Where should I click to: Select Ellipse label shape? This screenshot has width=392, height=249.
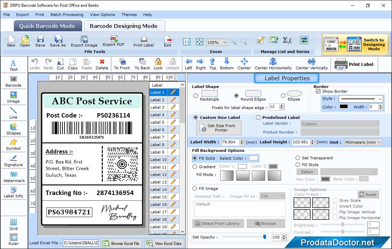click(283, 95)
